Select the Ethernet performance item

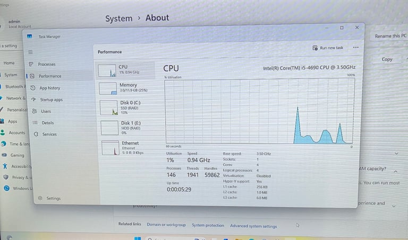click(x=129, y=148)
